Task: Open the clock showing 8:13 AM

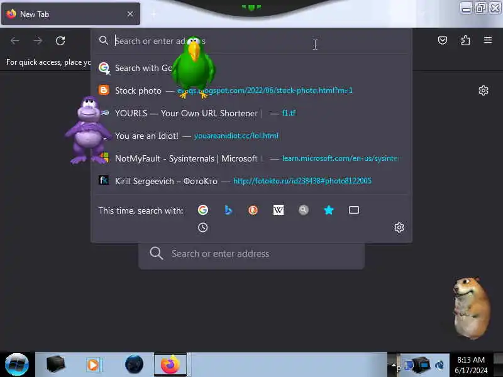Action: (x=471, y=365)
